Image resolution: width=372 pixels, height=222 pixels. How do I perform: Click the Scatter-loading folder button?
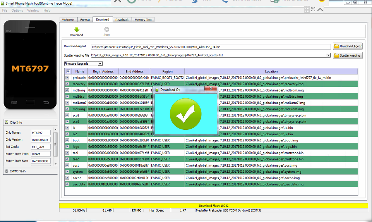pos(348,55)
